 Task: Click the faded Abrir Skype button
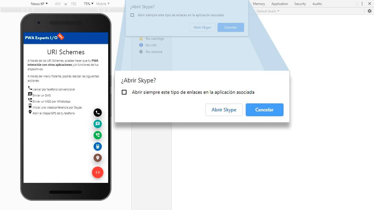coord(202,27)
